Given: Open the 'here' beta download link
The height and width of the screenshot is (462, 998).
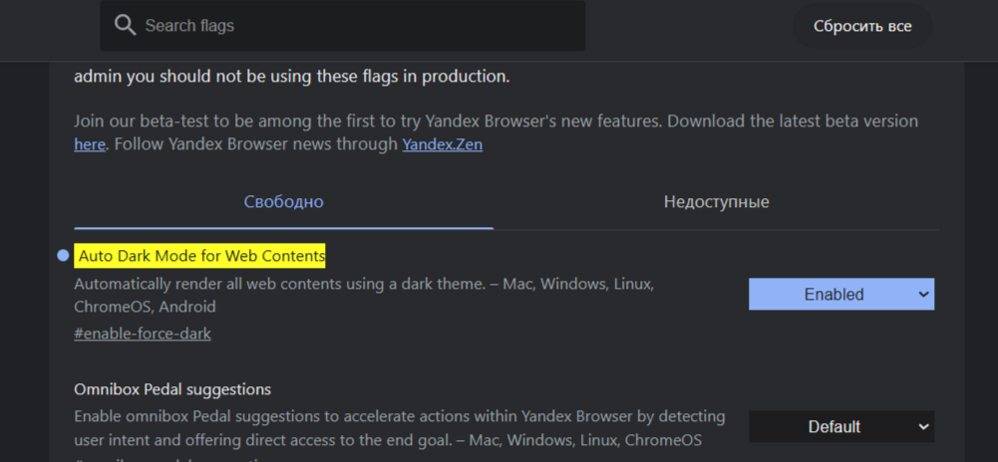Looking at the screenshot, I should coord(89,144).
